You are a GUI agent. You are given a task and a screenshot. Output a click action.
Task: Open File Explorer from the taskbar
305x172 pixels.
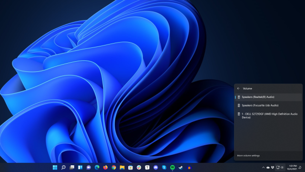pos(122,167)
